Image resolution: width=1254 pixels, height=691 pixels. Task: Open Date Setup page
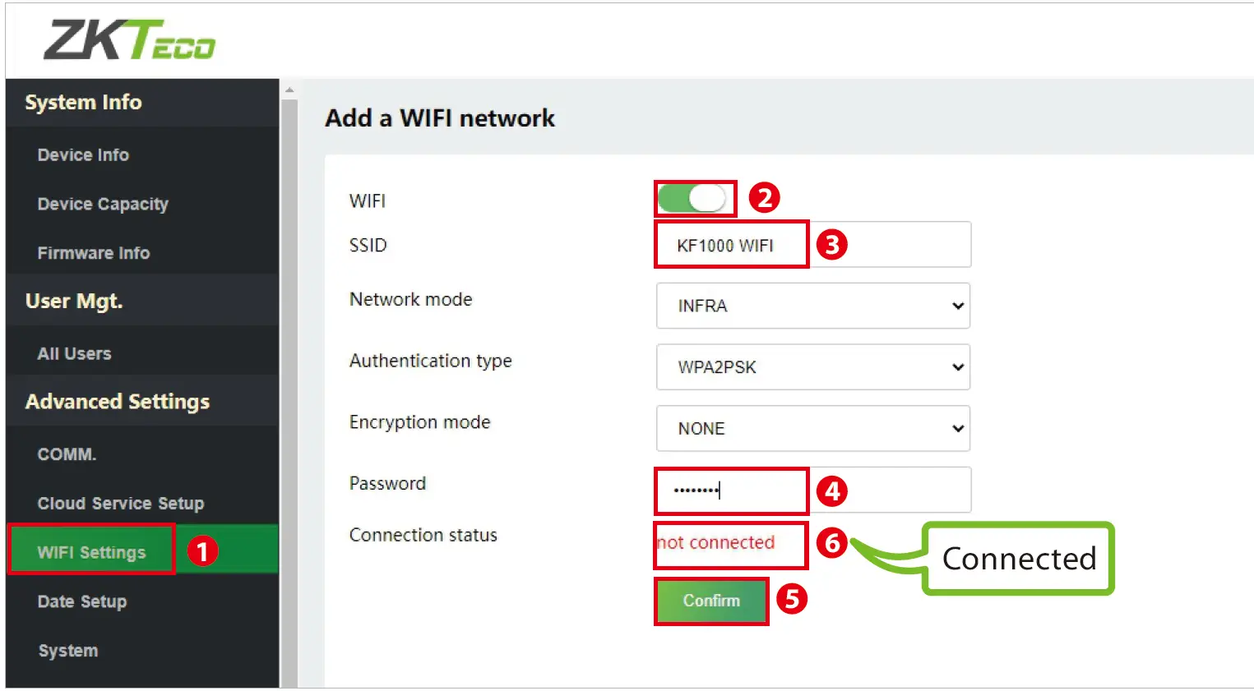tap(82, 601)
